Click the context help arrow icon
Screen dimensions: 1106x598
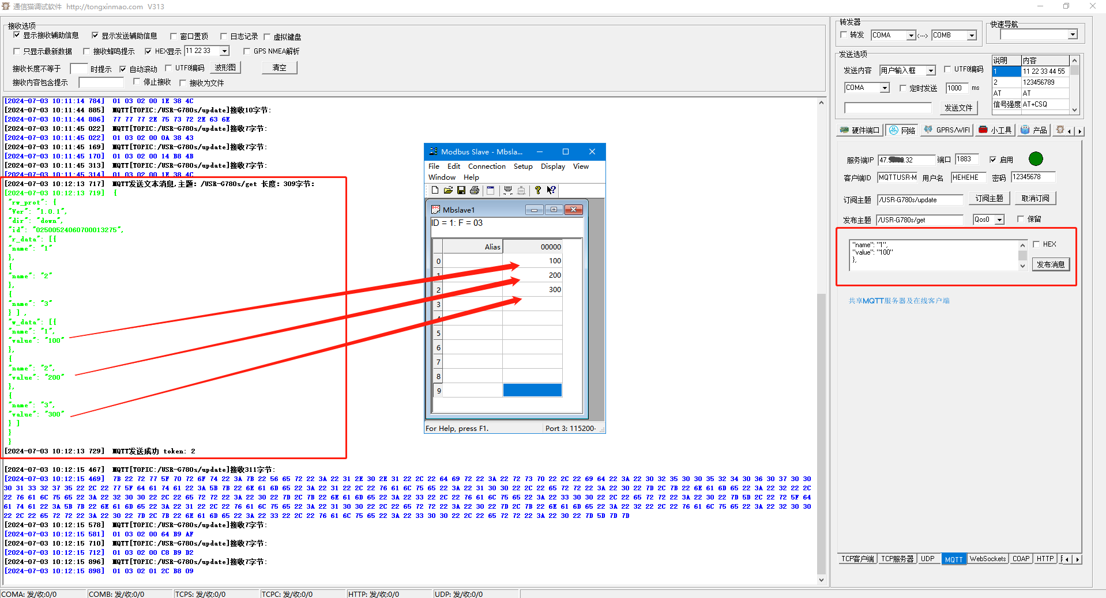point(551,190)
